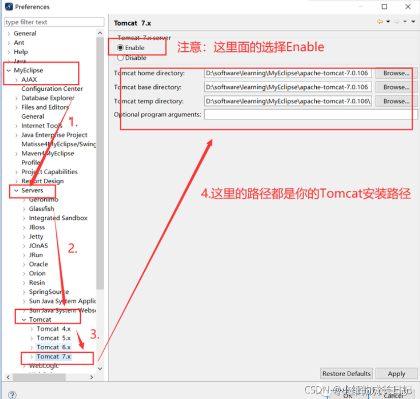Select Oracle server entry
The height and width of the screenshot is (399, 420).
39,264
